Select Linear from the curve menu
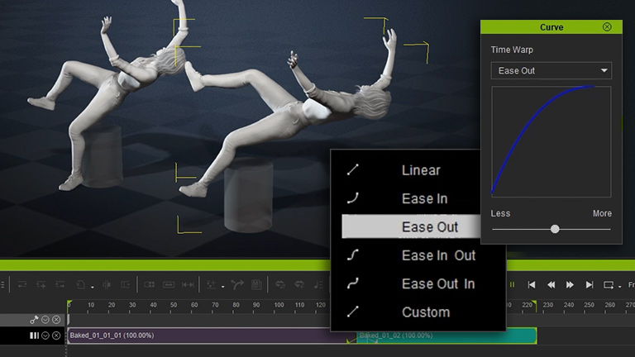Image resolution: width=635 pixels, height=357 pixels. (421, 171)
